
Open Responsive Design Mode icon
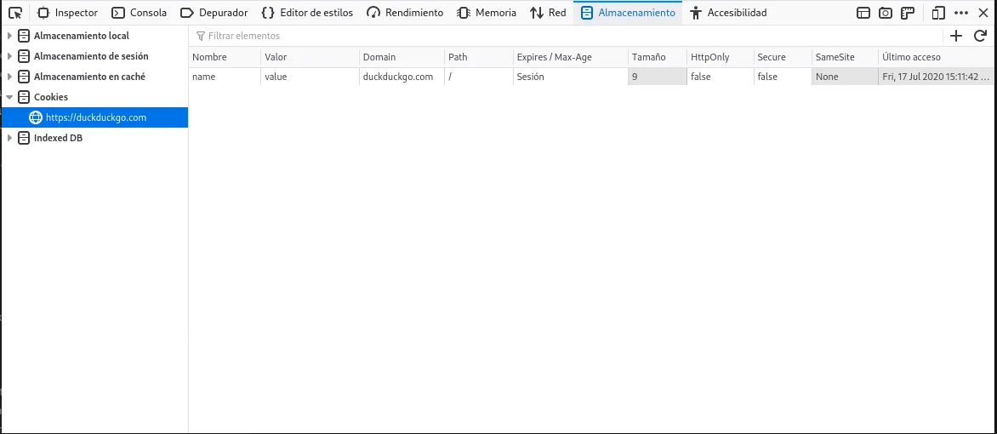938,13
